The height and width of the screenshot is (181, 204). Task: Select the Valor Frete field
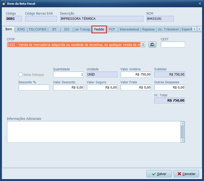[x=136, y=88]
